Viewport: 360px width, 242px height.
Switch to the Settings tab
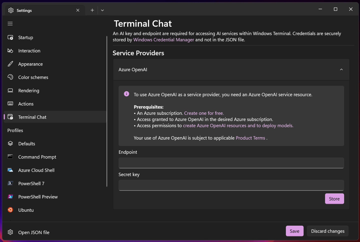coord(24,10)
